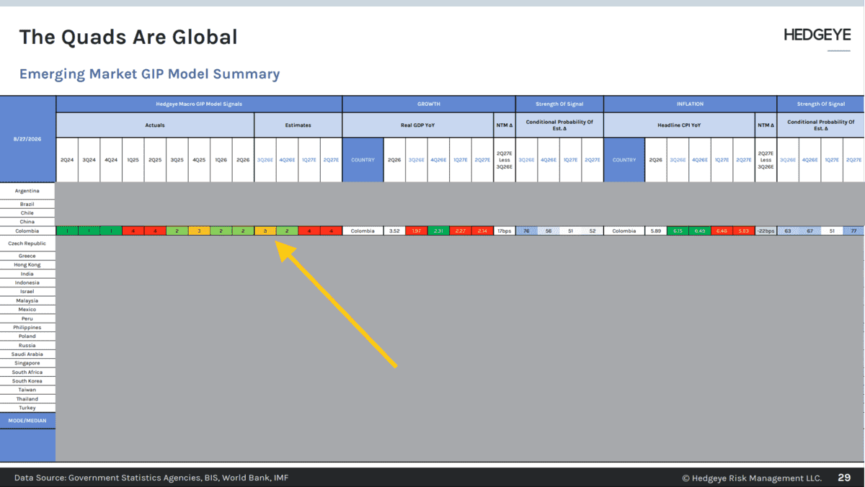Click the HEDGEYE logo

pyautogui.click(x=817, y=35)
